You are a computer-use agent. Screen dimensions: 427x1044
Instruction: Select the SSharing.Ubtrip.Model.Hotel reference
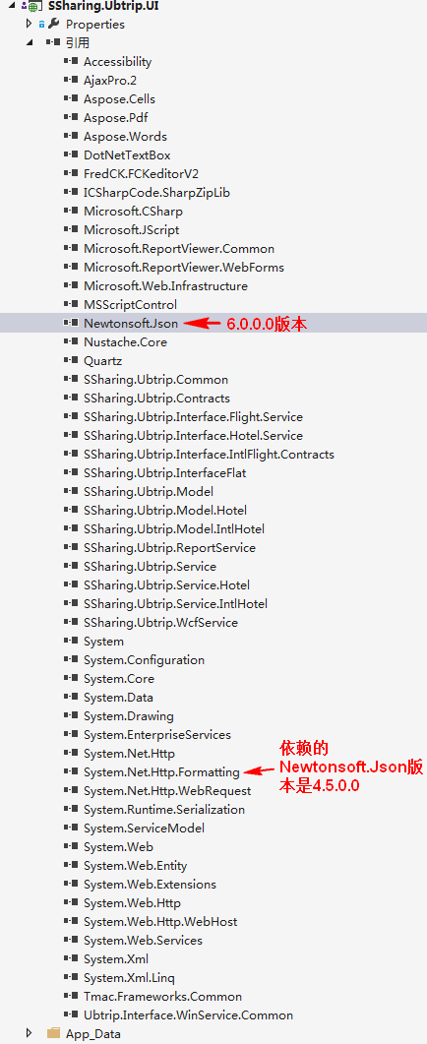165,510
